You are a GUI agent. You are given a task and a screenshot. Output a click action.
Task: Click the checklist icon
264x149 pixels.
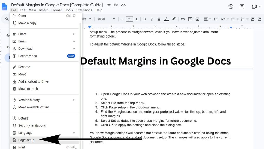coord(223,19)
